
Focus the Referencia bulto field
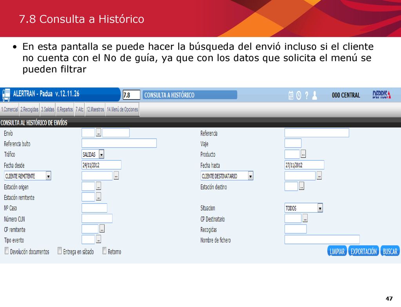pos(119,143)
